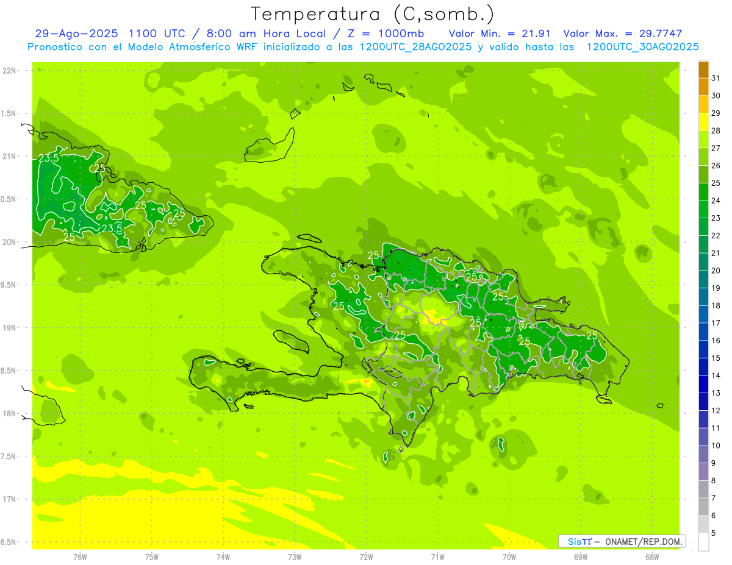Click the legend value '29'
The width and height of the screenshot is (732, 565).
tap(716, 113)
